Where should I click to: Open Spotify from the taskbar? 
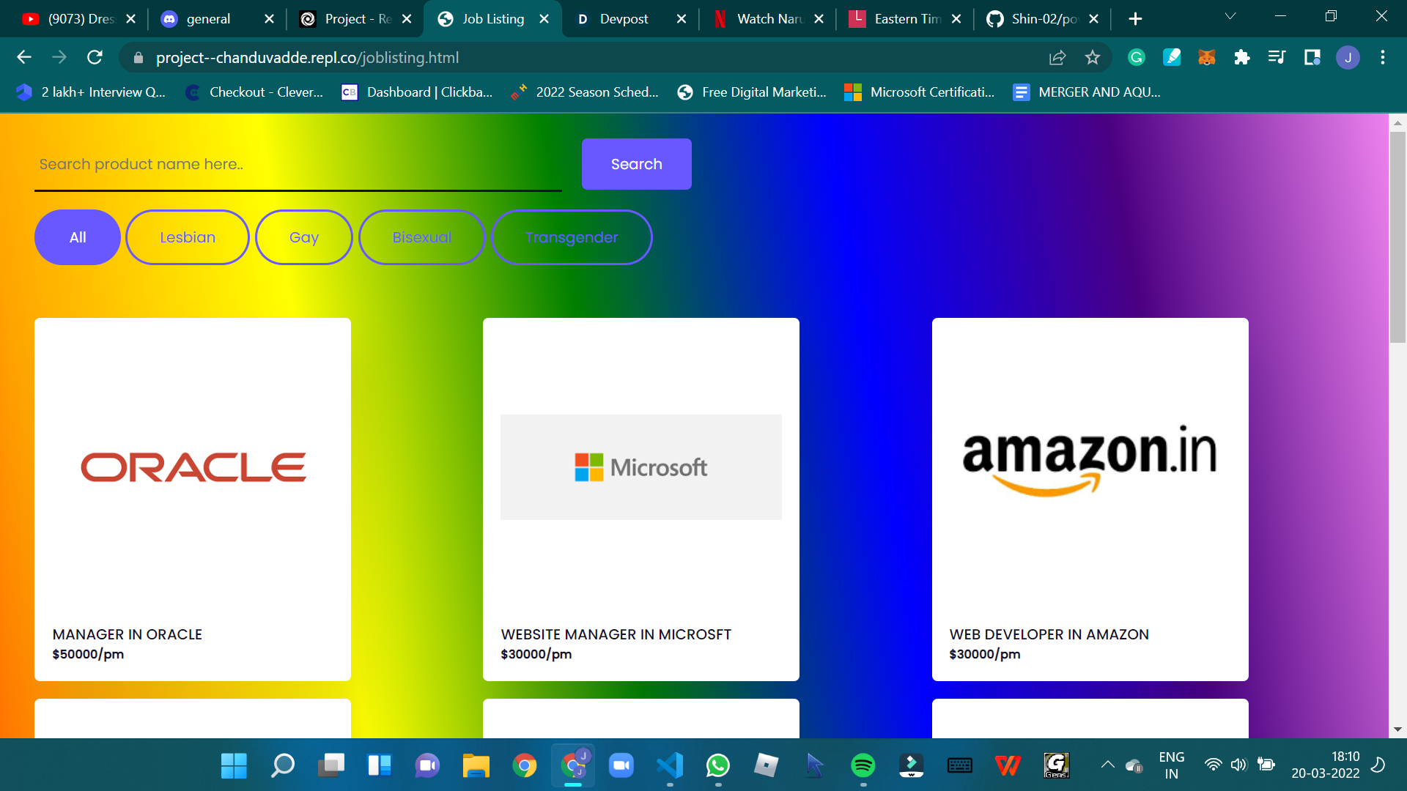(863, 765)
